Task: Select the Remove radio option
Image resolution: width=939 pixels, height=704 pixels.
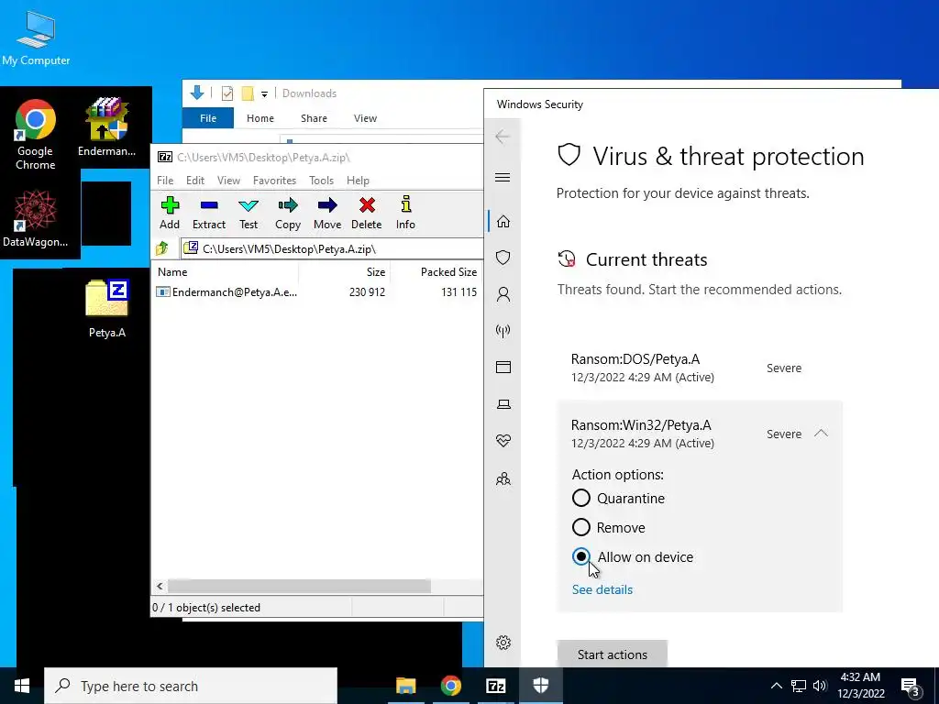Action: 580,527
